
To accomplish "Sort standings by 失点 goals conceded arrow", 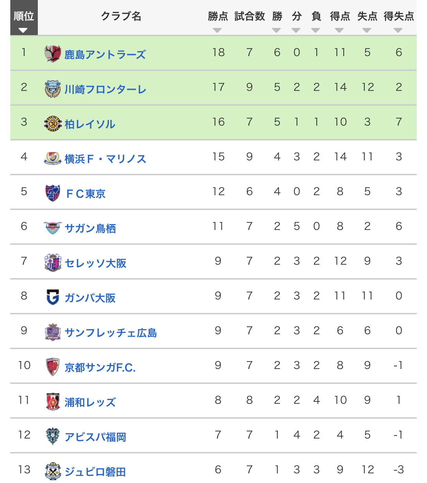I will tap(367, 30).
